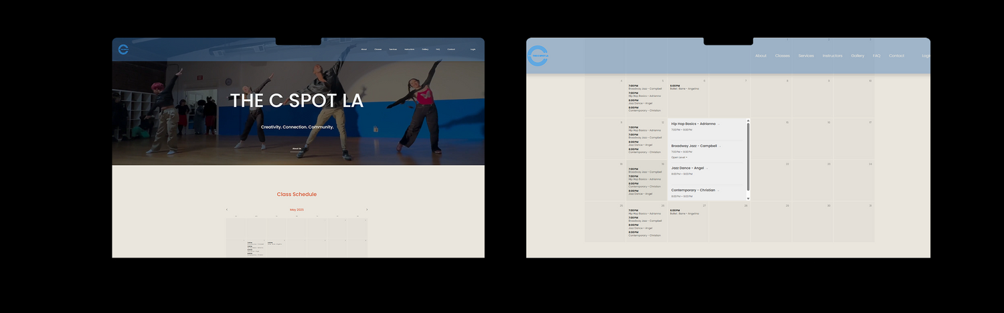Image resolution: width=1004 pixels, height=313 pixels.
Task: Click the Open Level + link in popup
Action: click(679, 157)
